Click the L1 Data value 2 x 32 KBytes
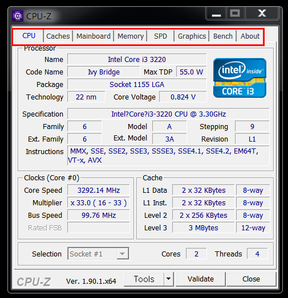 (x=204, y=191)
